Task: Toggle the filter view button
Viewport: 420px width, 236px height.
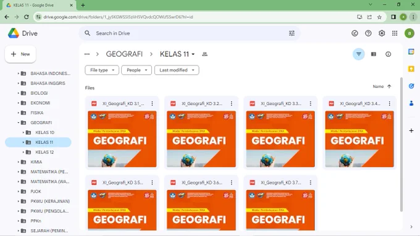Action: pyautogui.click(x=359, y=54)
